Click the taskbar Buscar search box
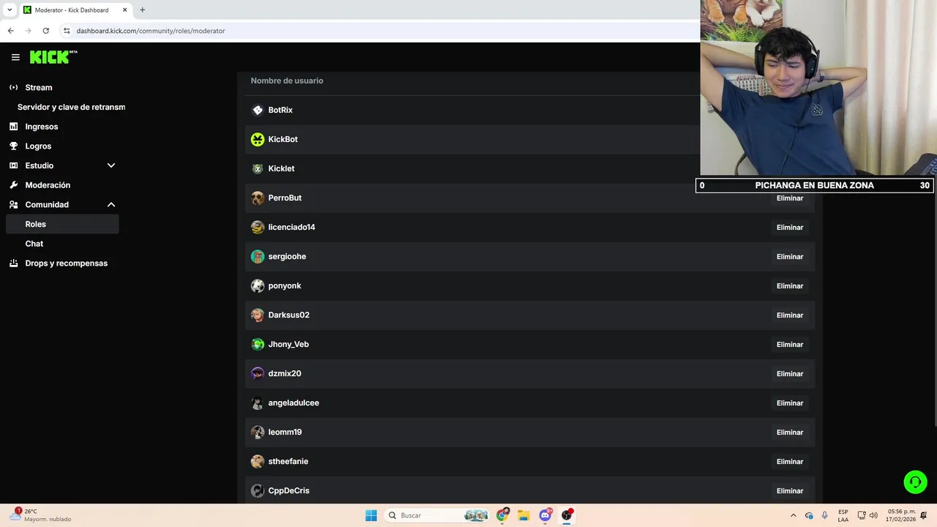The width and height of the screenshot is (937, 527). [x=437, y=515]
